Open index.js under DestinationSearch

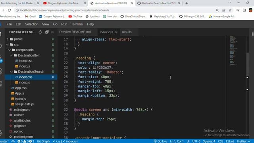click(24, 83)
